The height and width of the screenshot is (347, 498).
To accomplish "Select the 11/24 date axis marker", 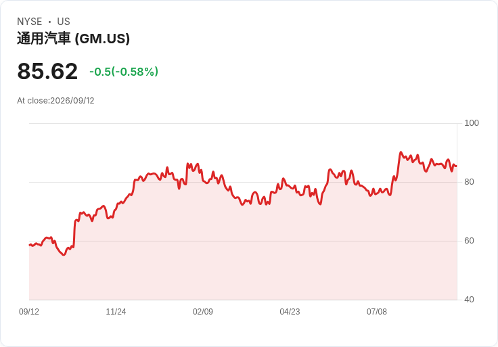I will (116, 312).
